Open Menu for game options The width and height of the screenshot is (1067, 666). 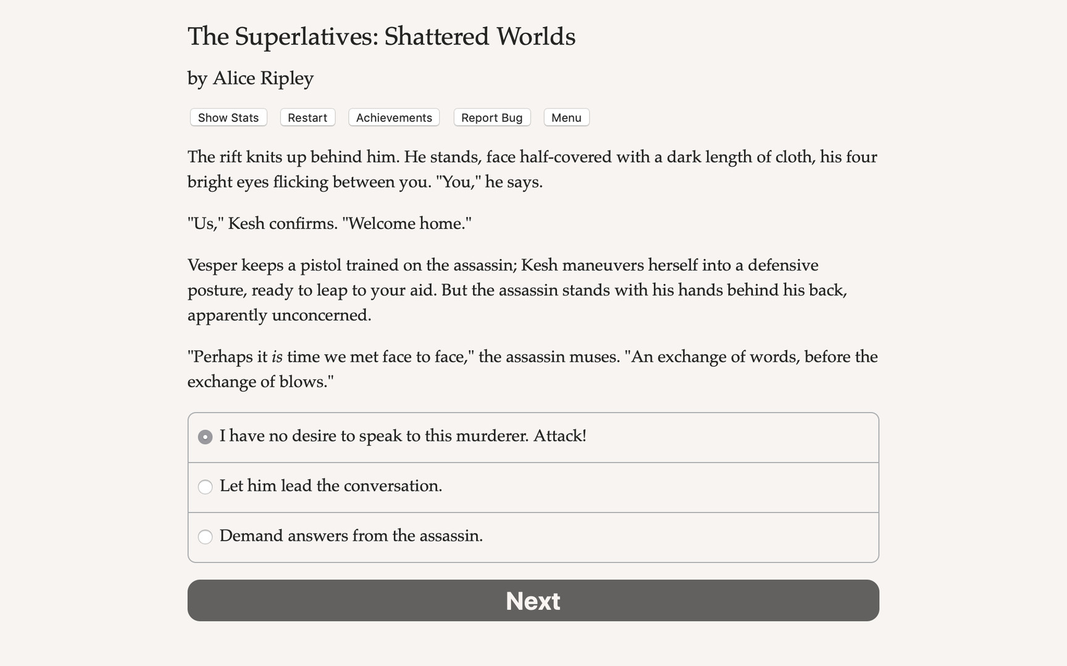pyautogui.click(x=566, y=117)
